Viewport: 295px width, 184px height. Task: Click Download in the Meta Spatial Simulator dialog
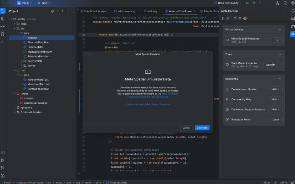tap(201, 128)
